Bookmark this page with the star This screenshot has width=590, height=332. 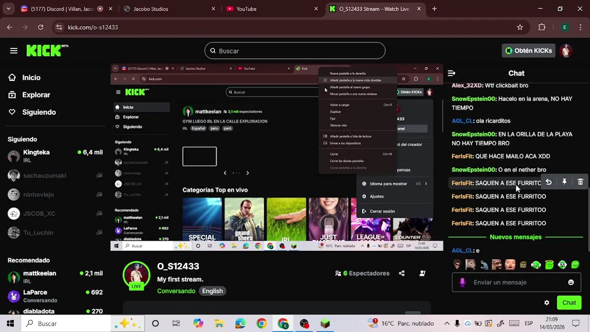tap(520, 27)
